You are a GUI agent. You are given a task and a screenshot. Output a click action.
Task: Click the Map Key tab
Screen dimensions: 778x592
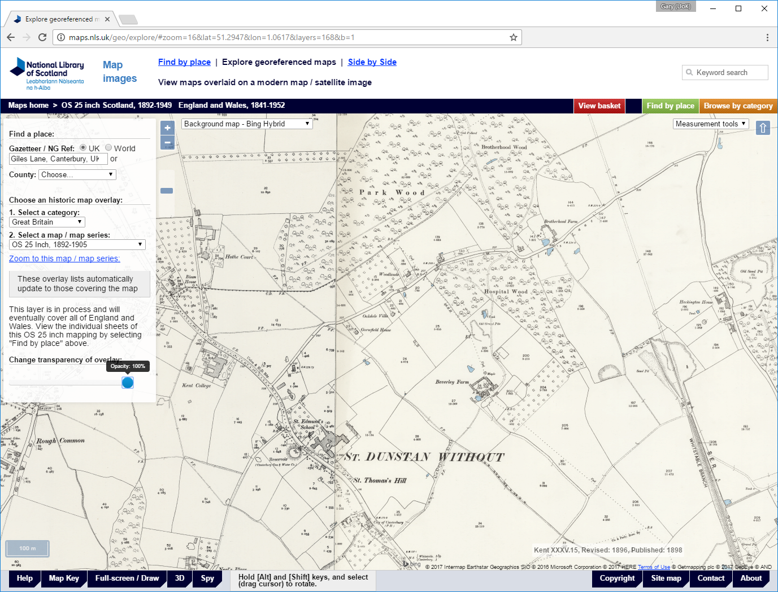(64, 578)
